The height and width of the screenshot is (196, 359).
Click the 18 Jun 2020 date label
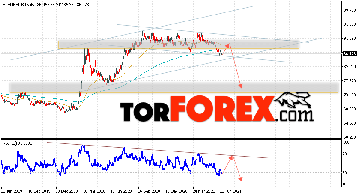click(x=122, y=191)
